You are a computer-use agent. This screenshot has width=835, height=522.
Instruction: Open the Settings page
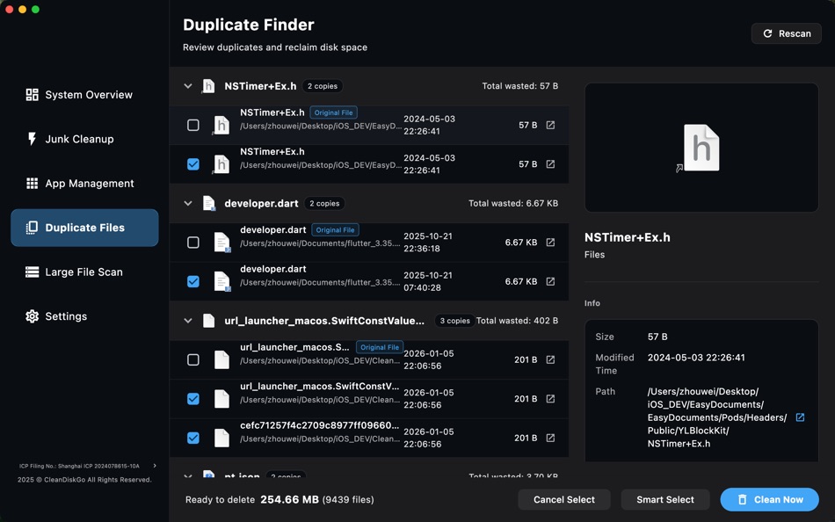pyautogui.click(x=65, y=315)
